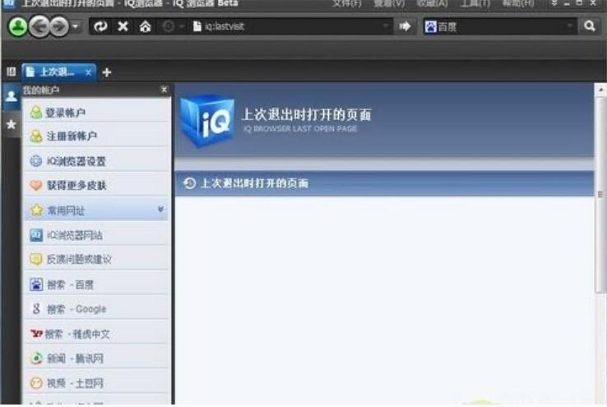Collapse 常用网址 with chevron arrow
The image size is (607, 407).
[160, 210]
